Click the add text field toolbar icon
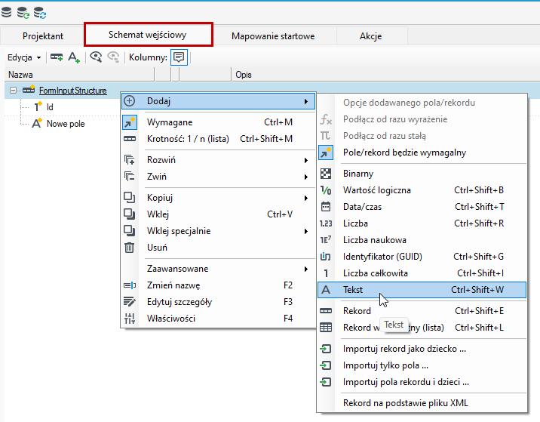The height and width of the screenshot is (422, 540). click(x=74, y=57)
